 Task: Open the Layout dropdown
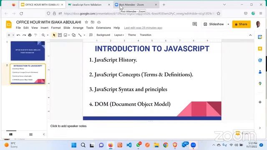[x=119, y=35]
